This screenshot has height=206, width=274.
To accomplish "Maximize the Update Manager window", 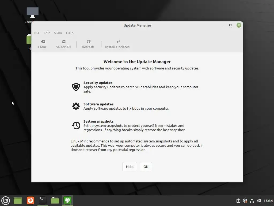I will pyautogui.click(x=230, y=25).
